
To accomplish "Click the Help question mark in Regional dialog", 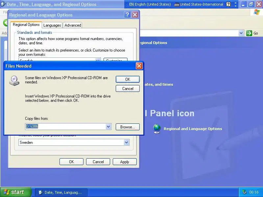I will [127, 15].
